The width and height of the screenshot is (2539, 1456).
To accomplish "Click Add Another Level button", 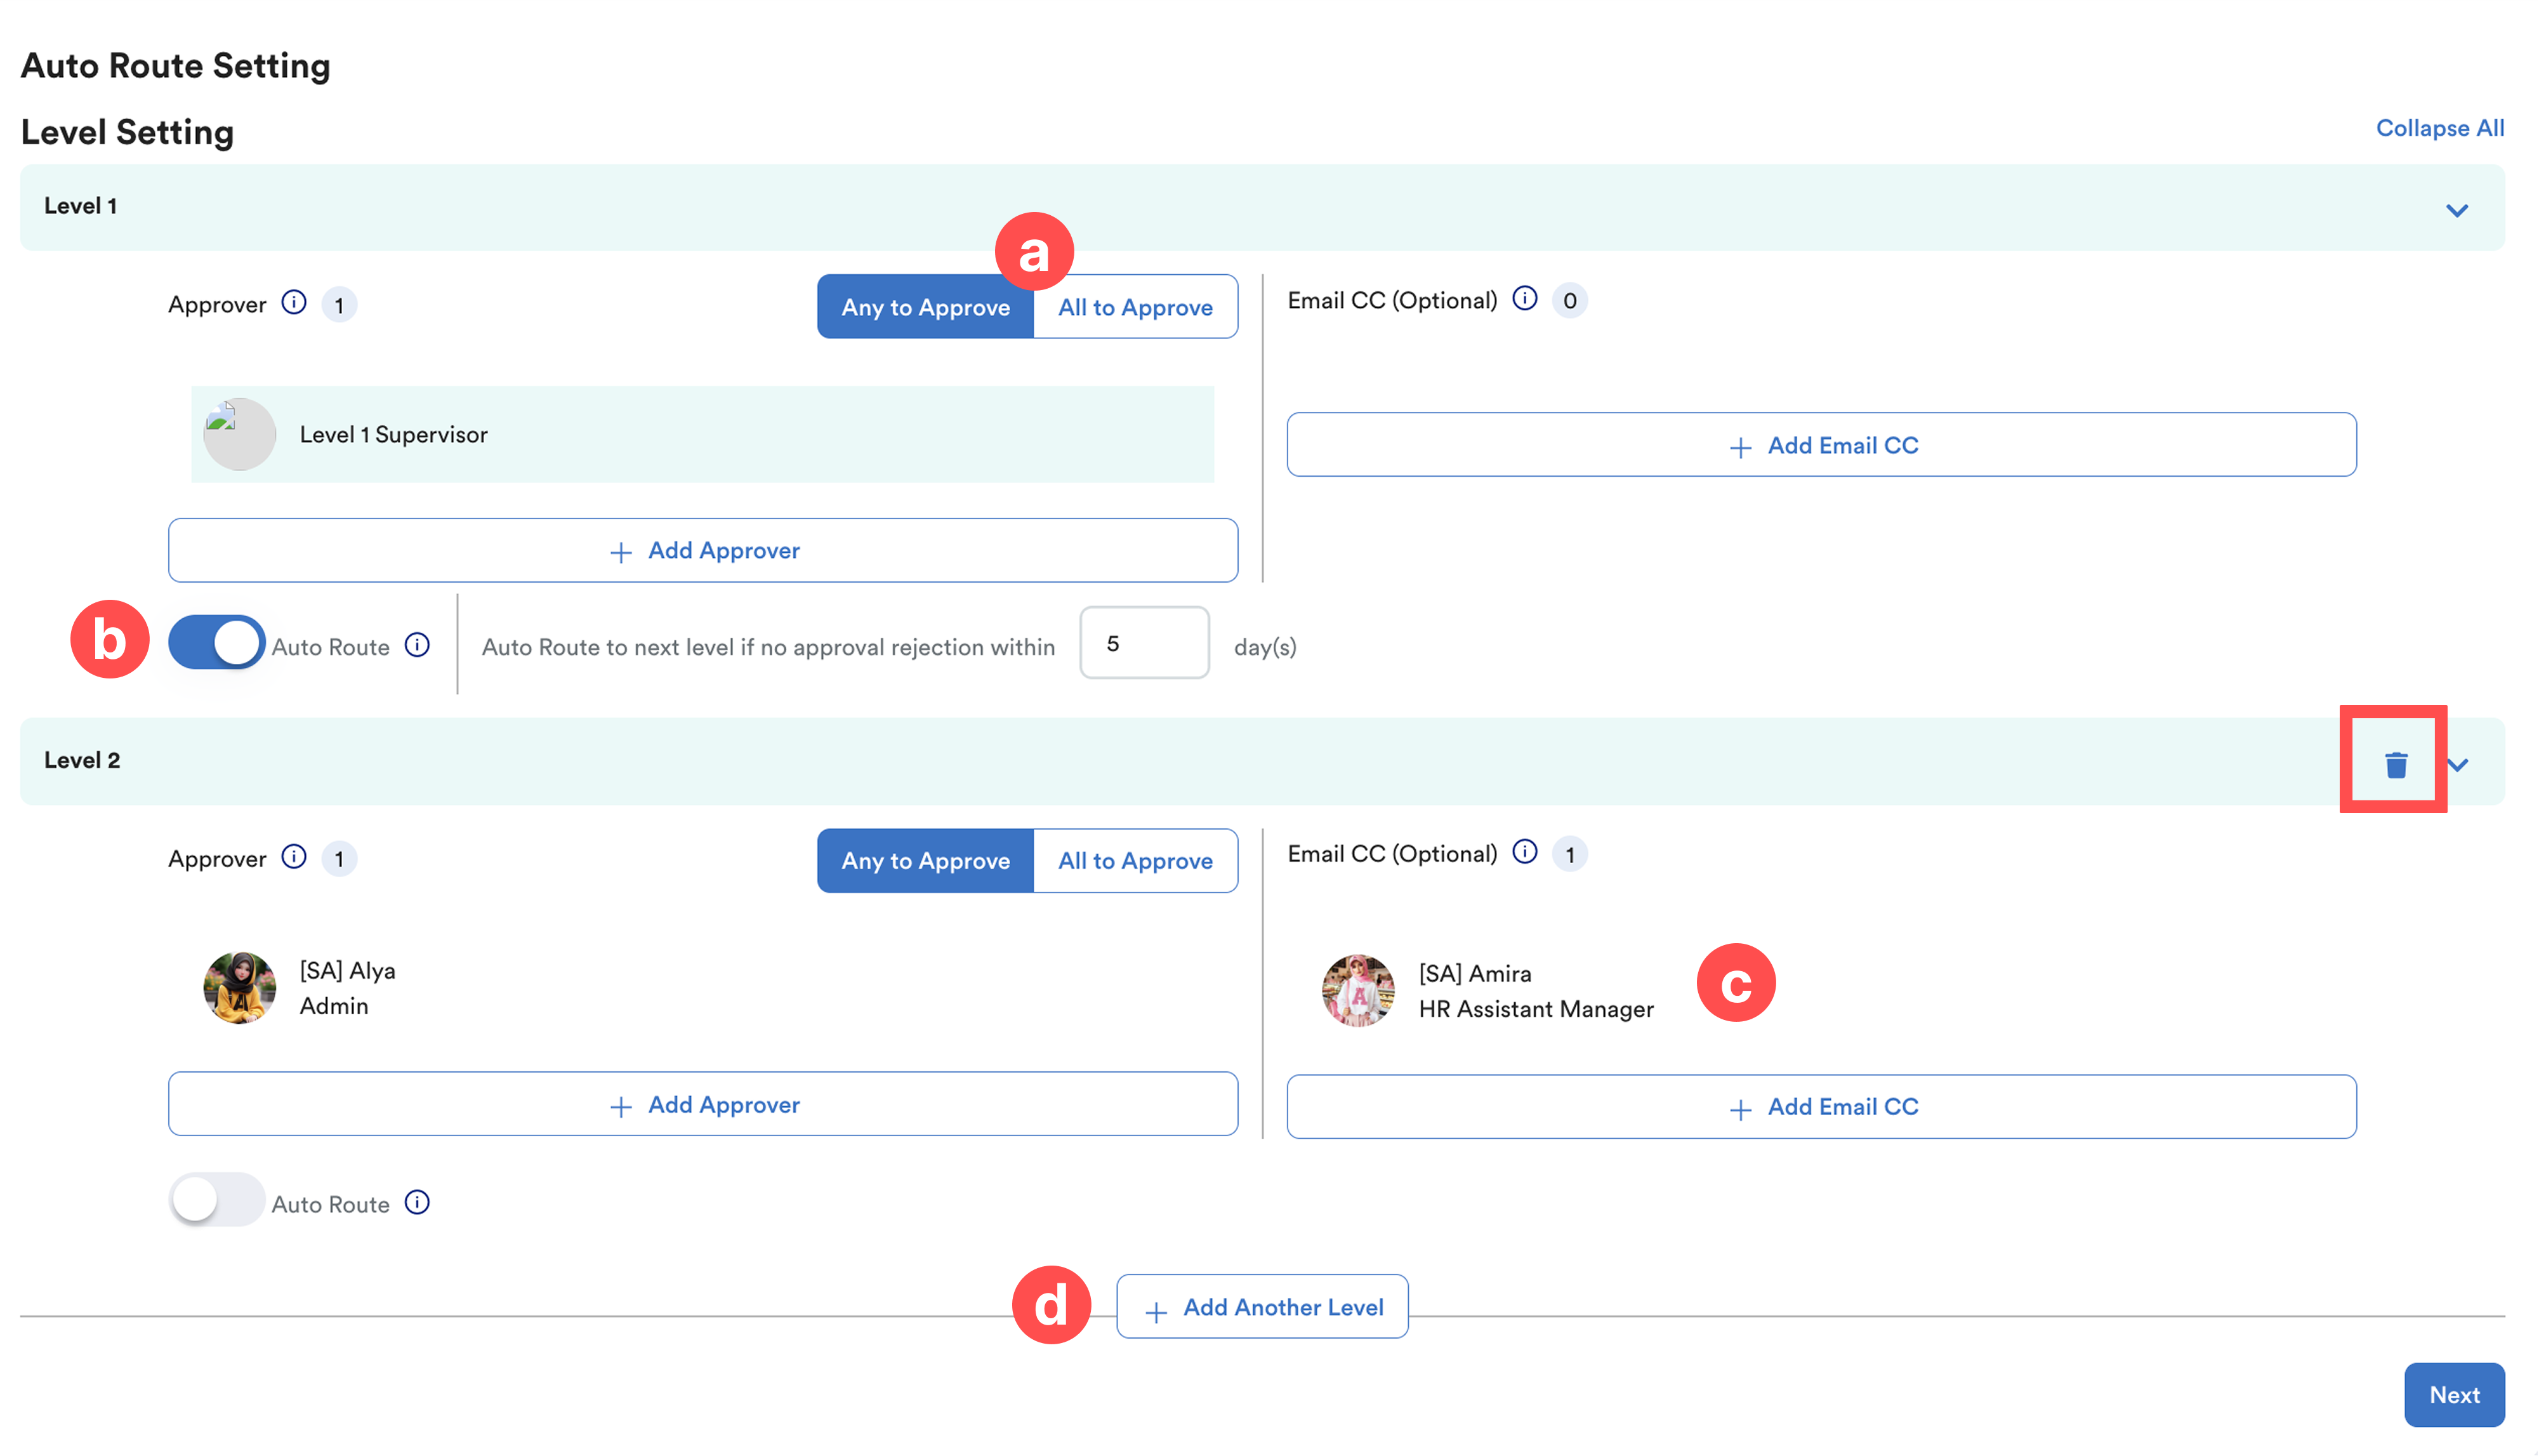I will [1262, 1307].
